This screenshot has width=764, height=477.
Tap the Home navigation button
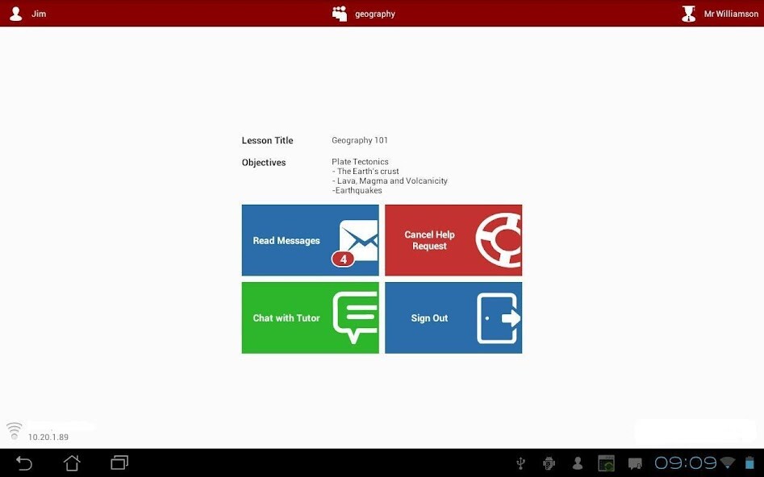pyautogui.click(x=71, y=462)
